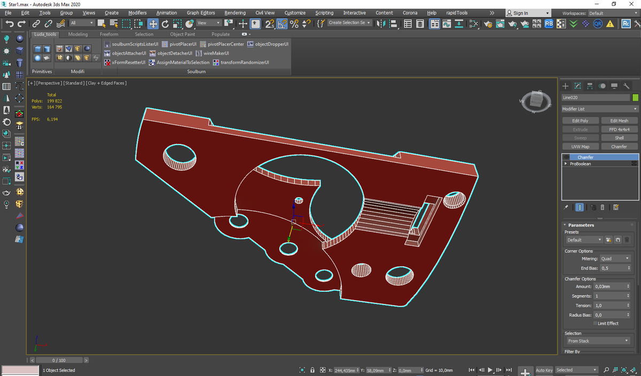The width and height of the screenshot is (641, 376).
Task: Open the Scripting menu
Action: tap(324, 13)
